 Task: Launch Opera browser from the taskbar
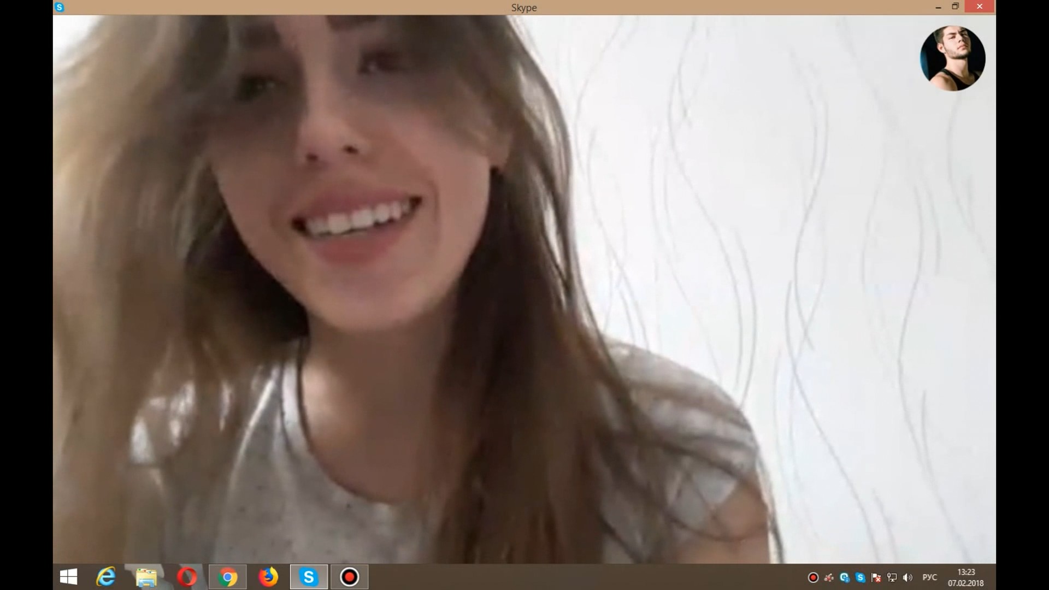click(x=187, y=577)
